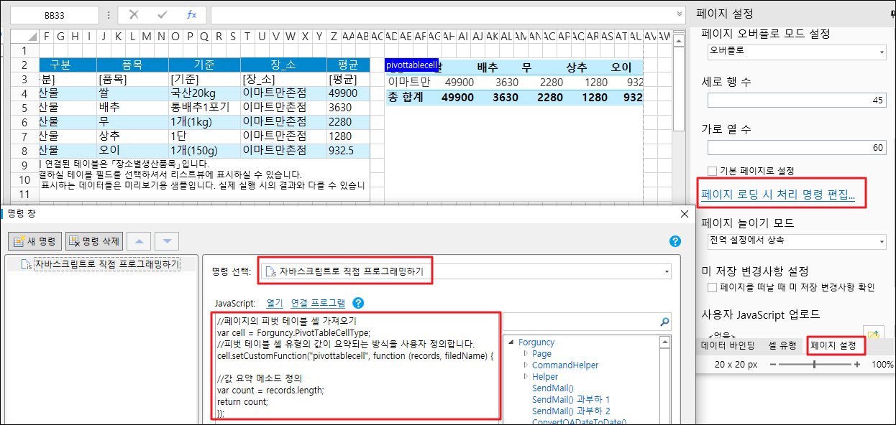Viewport: 896px width, 425px height.
Task: Click the move command up arrow
Action: tap(140, 241)
